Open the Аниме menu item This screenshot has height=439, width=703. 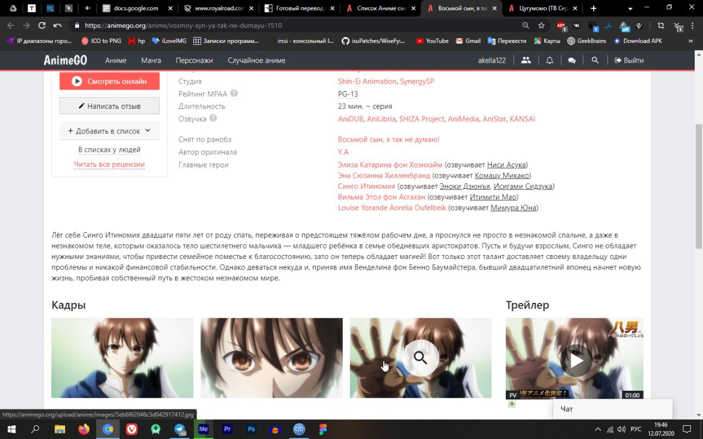pos(116,60)
